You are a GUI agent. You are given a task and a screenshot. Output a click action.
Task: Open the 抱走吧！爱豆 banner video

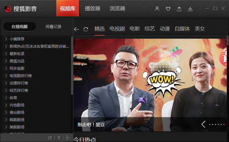pos(91,124)
